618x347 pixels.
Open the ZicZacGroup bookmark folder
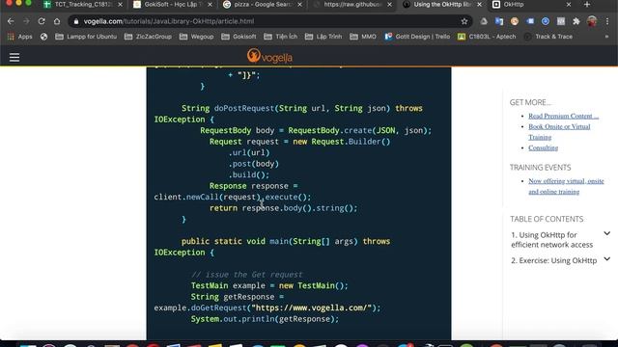tap(148, 37)
